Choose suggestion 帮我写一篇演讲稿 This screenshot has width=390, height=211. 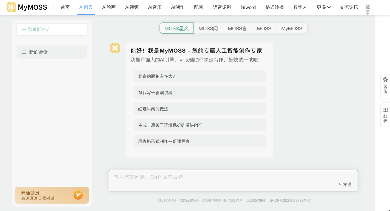(200, 92)
